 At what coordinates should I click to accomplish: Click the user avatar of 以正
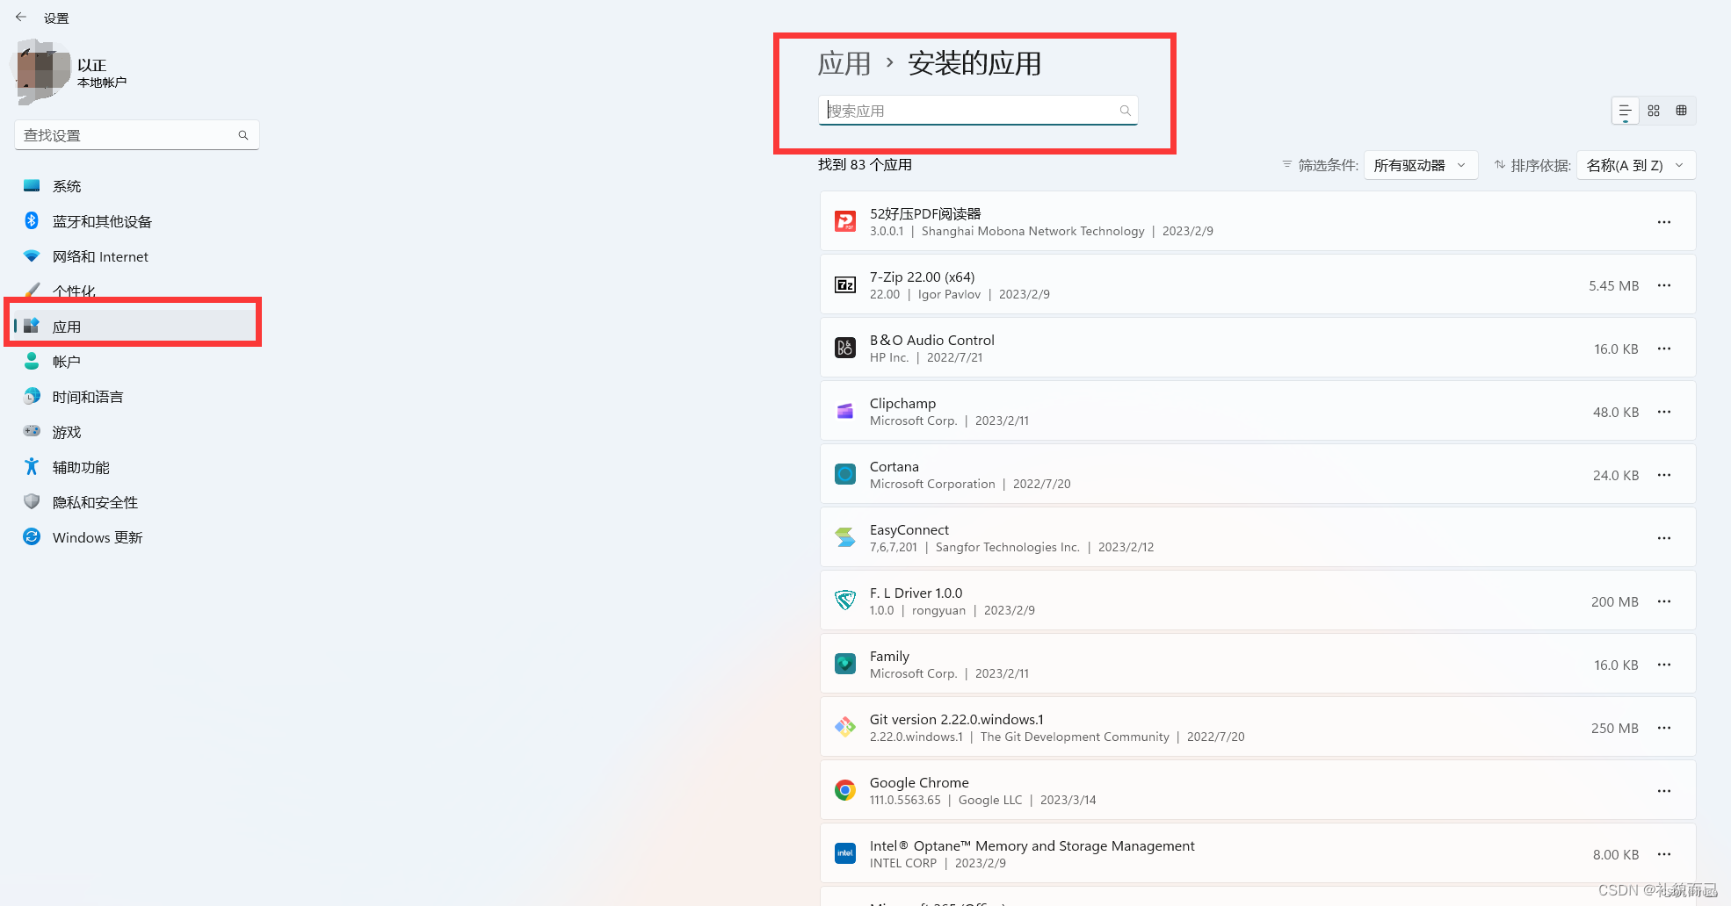tap(40, 71)
